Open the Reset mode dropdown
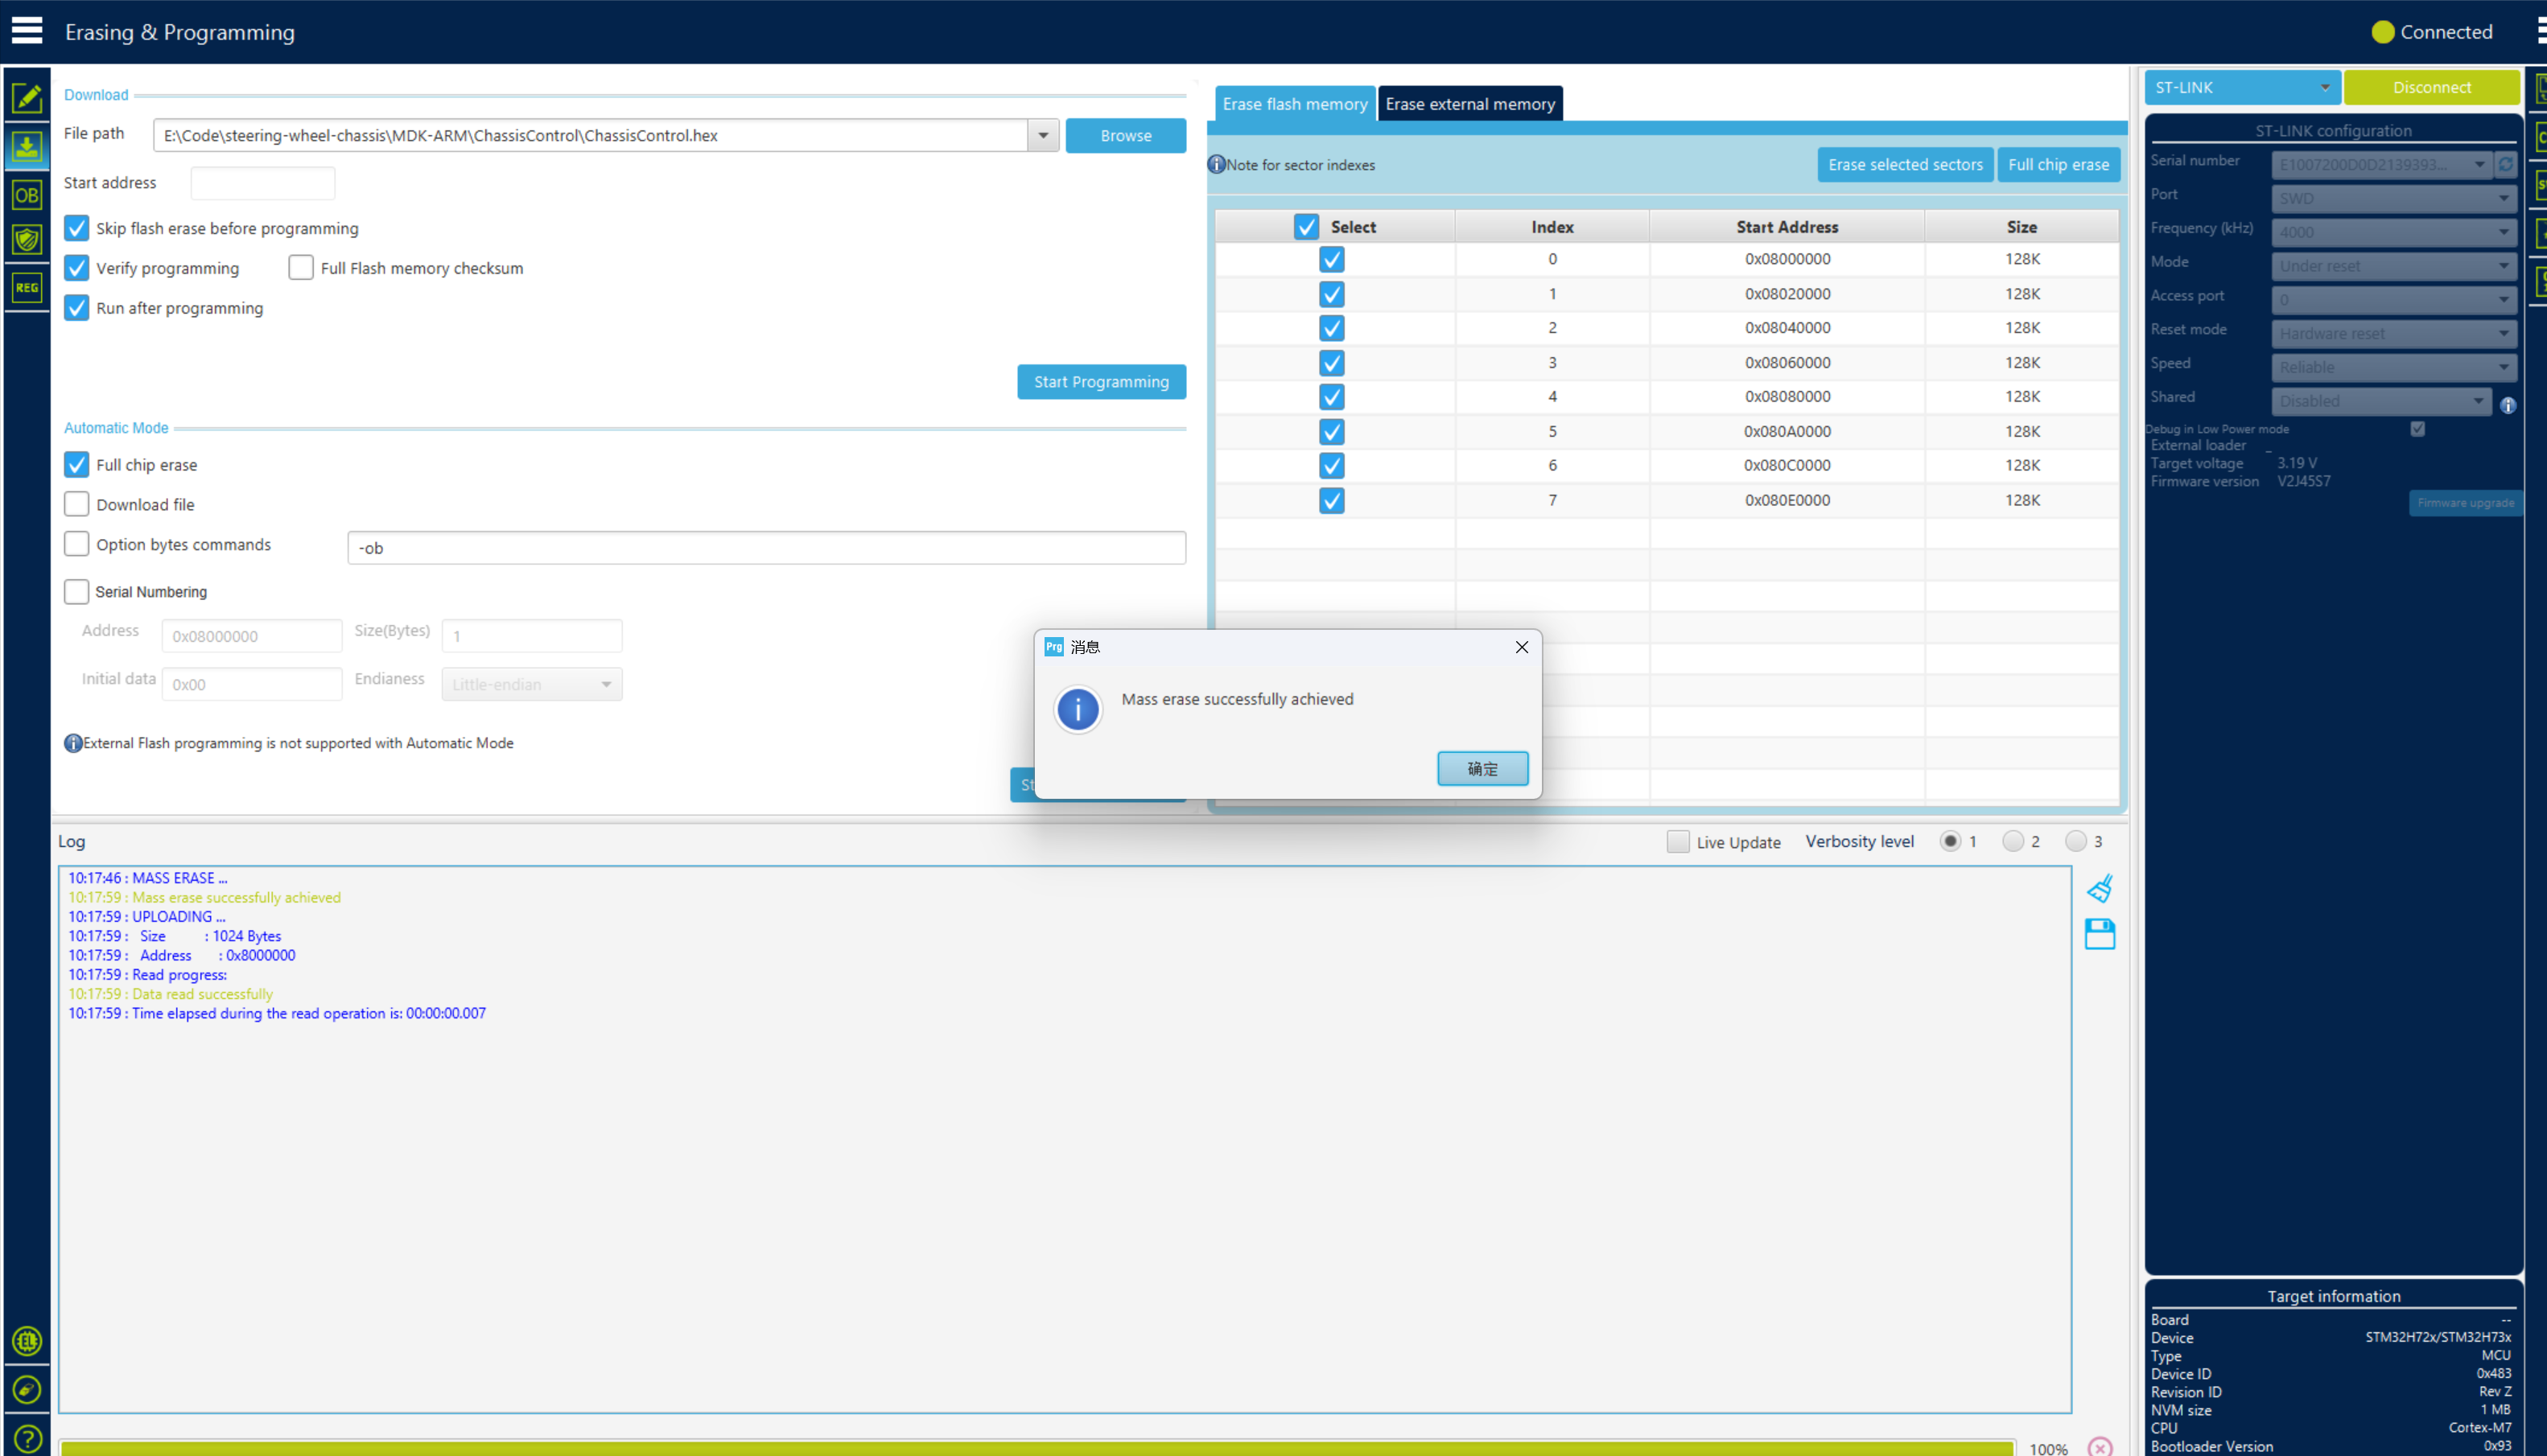This screenshot has width=2547, height=1456. click(2393, 333)
